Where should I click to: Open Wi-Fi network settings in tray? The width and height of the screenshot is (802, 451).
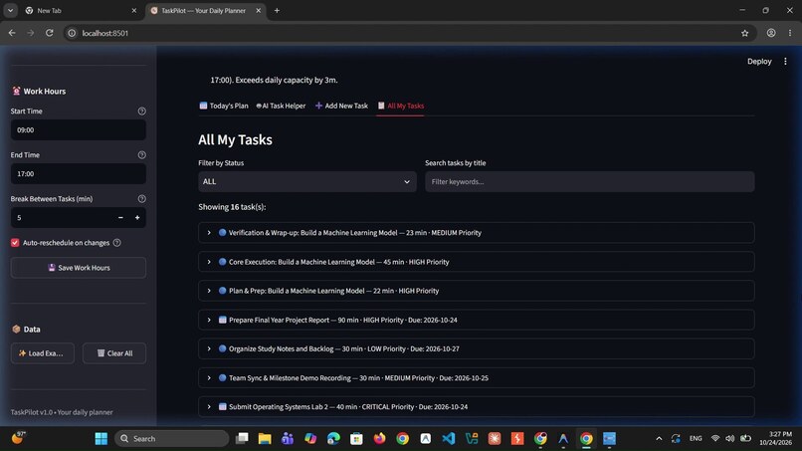coord(715,439)
